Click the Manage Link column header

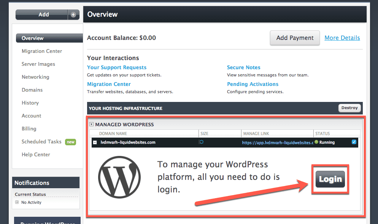pos(256,133)
